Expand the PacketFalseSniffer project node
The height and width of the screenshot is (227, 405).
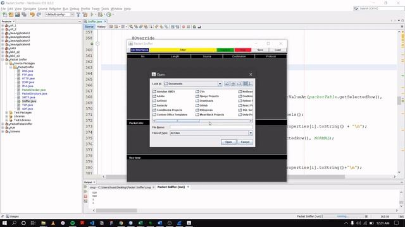click(x=3, y=124)
